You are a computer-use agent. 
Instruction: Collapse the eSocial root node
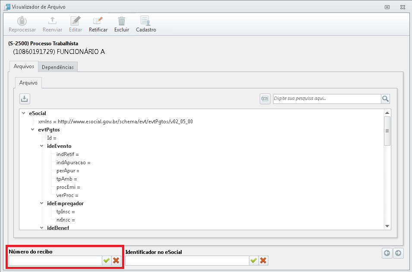(24, 113)
